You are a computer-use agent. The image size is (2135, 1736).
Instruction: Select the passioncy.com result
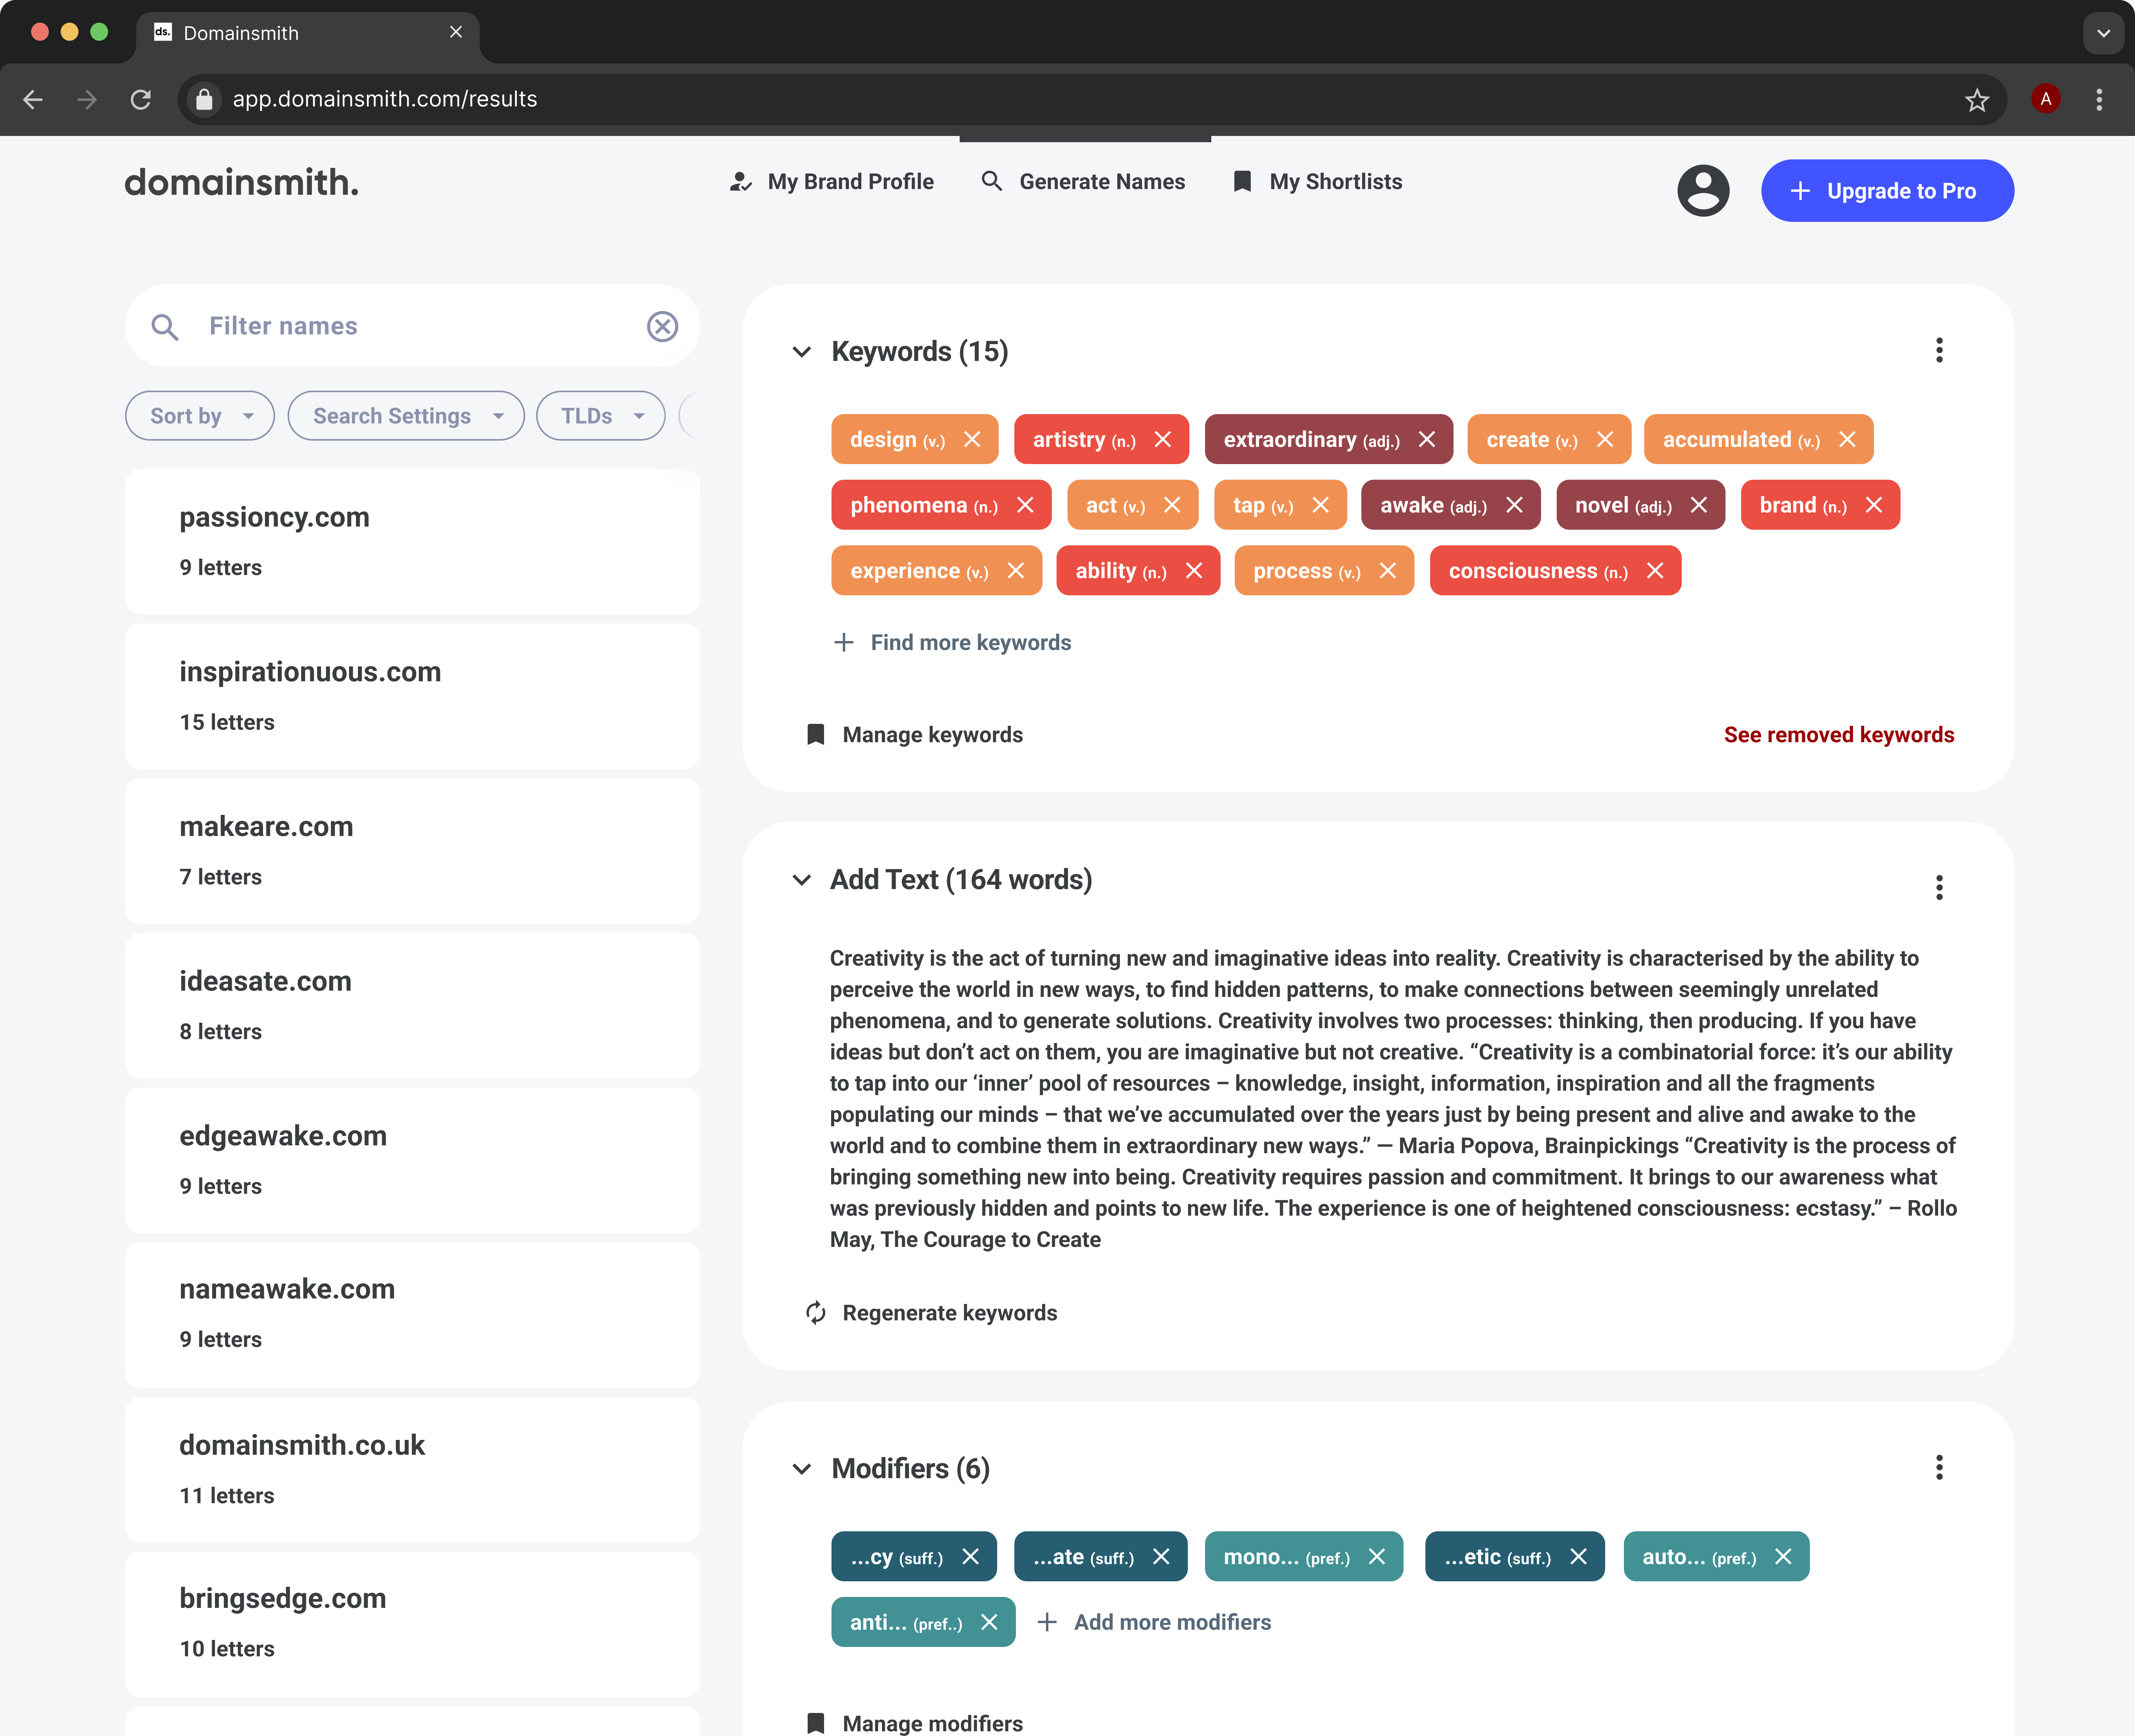(412, 541)
